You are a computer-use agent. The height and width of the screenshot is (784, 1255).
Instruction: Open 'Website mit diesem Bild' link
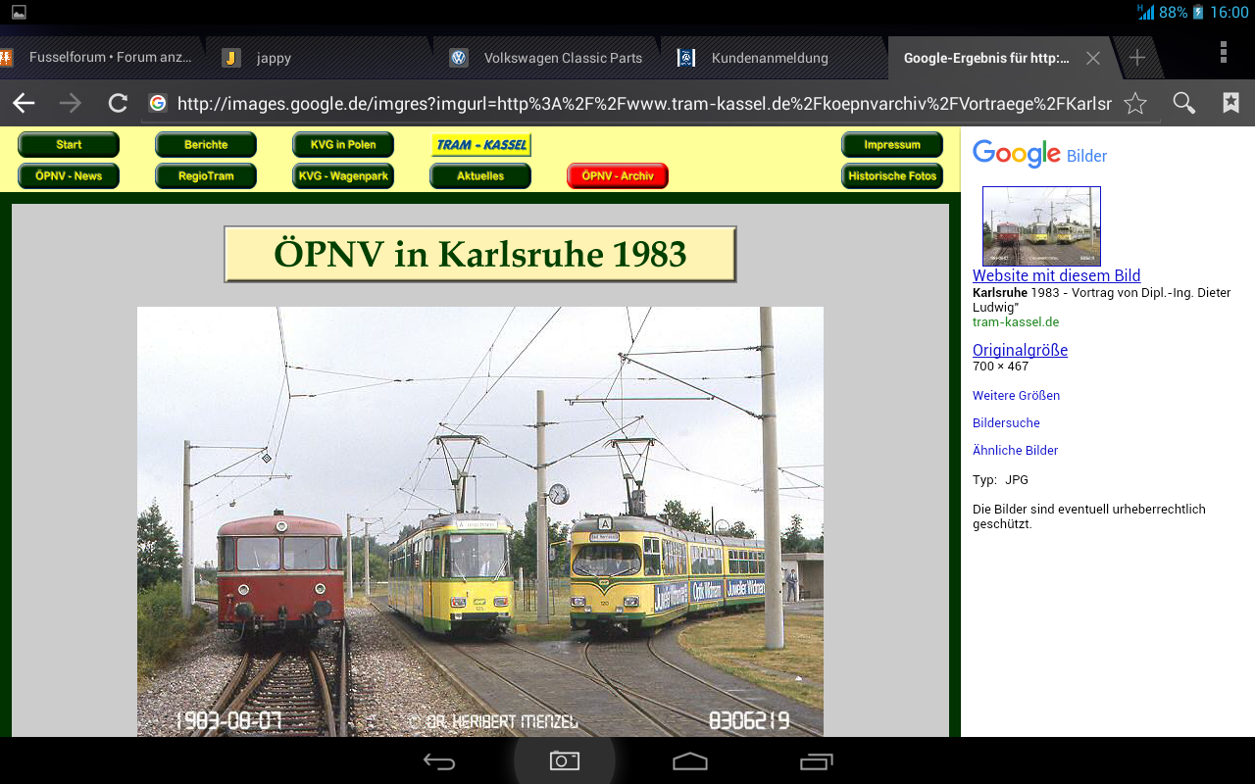click(x=1056, y=275)
